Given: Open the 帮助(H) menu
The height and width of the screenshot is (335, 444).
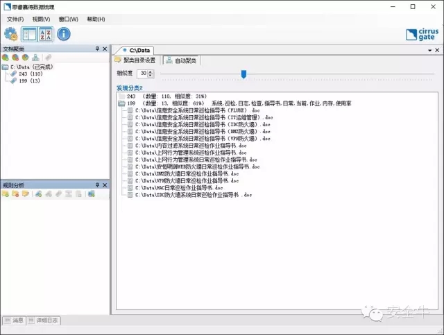Looking at the screenshot, I should pyautogui.click(x=96, y=19).
